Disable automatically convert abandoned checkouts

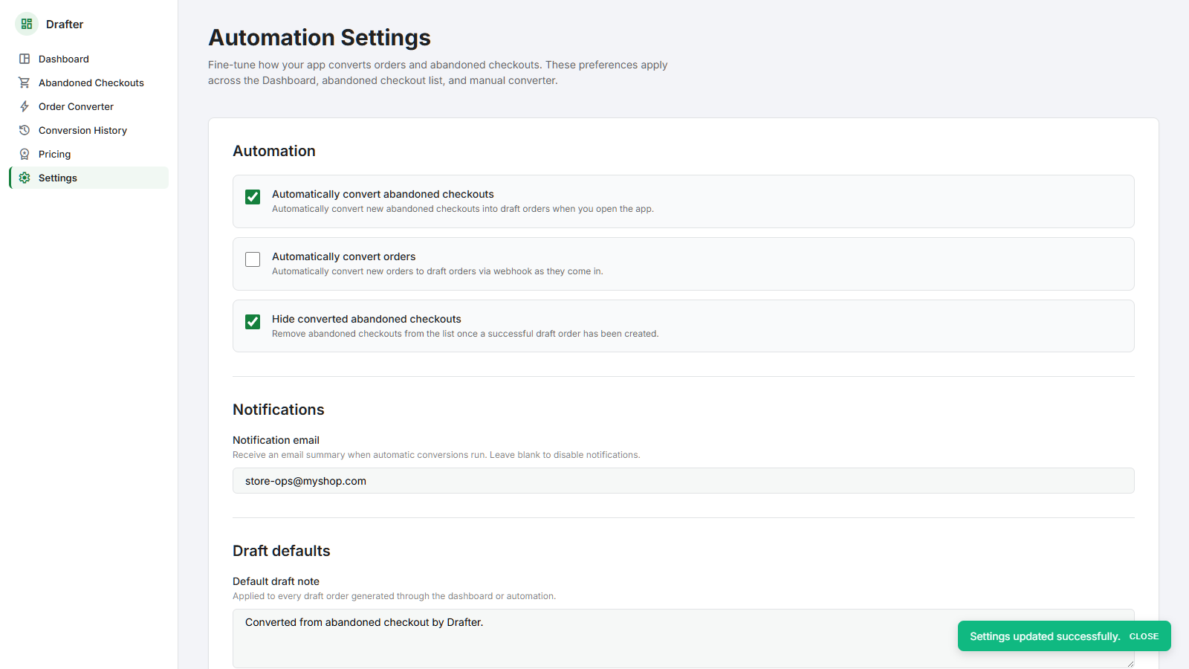(253, 197)
